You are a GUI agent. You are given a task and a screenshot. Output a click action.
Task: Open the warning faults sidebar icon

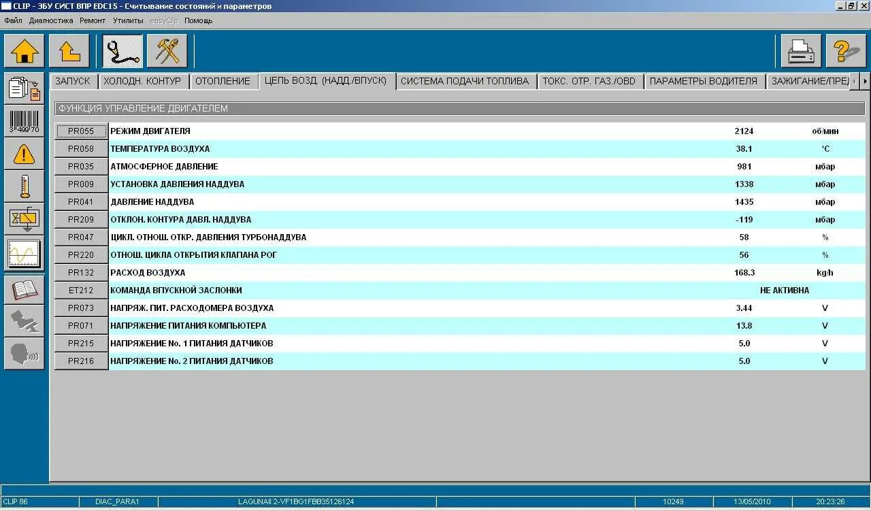pos(24,154)
